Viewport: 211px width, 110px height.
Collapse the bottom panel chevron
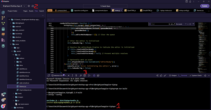coord(209,76)
